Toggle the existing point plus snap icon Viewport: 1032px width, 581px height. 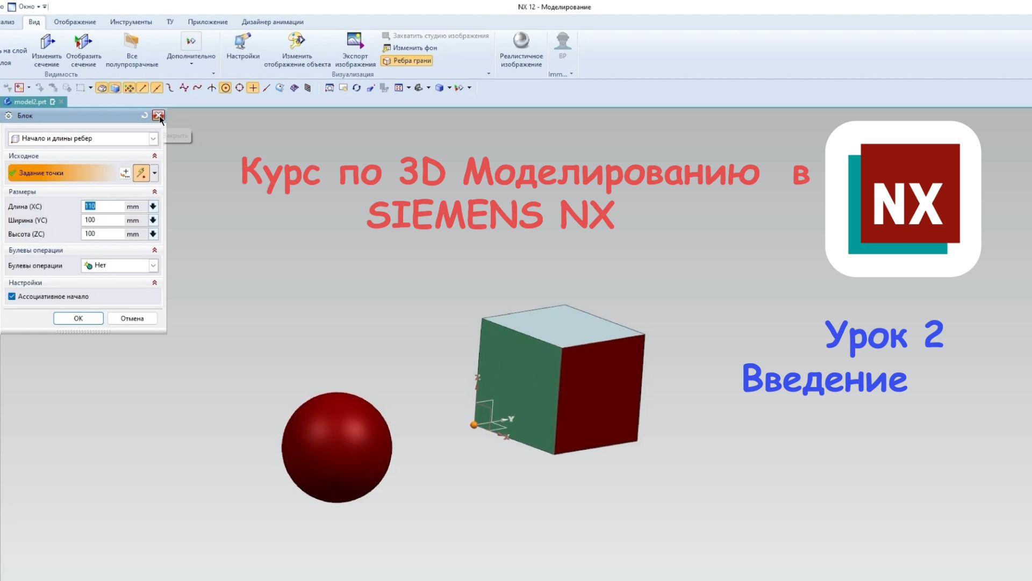(253, 88)
